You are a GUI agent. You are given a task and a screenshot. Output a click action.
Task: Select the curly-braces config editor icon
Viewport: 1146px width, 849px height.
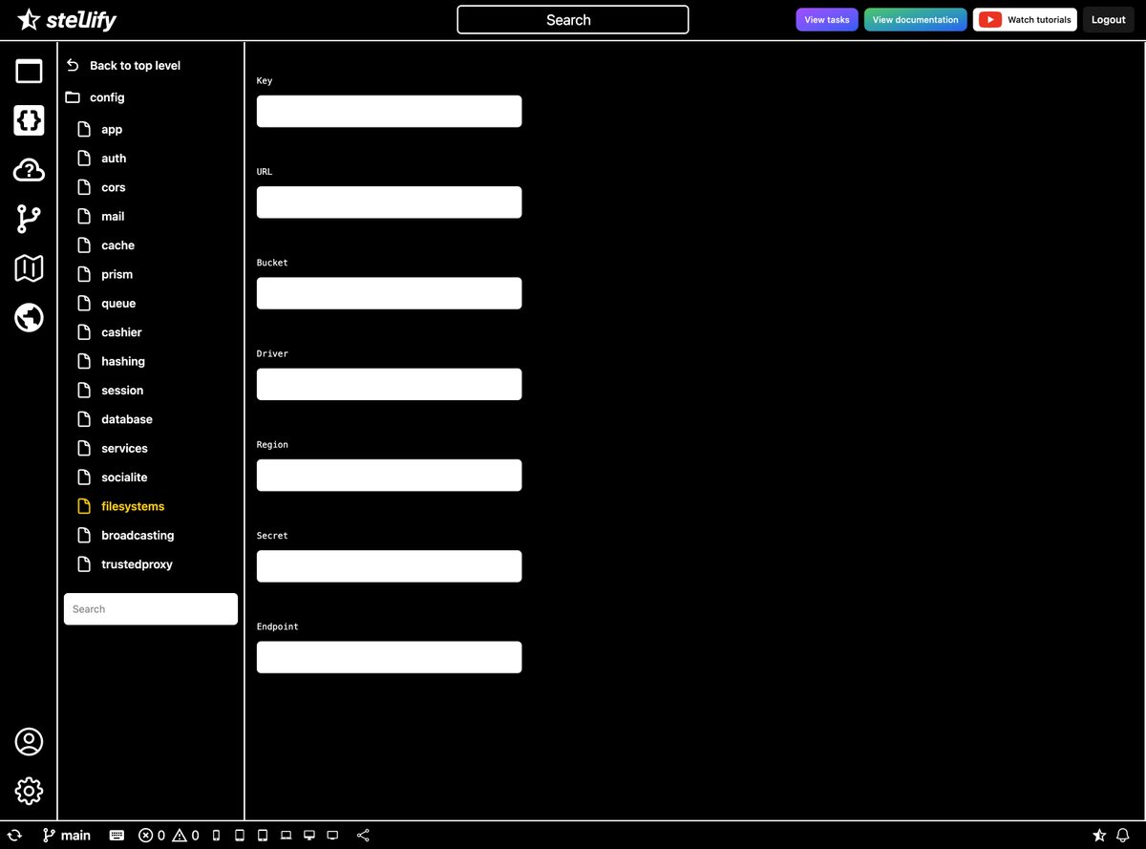29,120
